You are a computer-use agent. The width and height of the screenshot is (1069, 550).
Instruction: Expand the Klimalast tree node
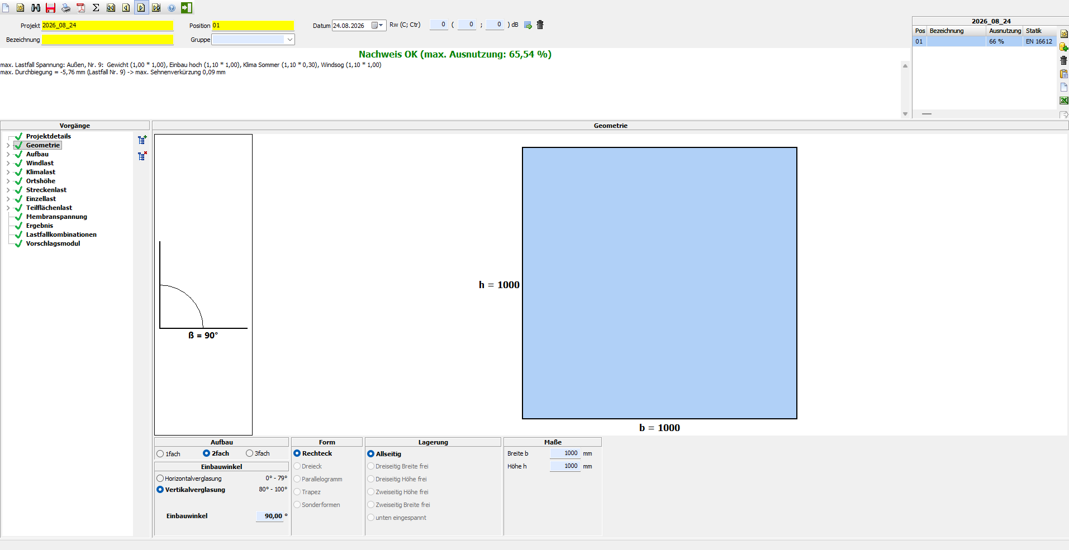click(8, 172)
